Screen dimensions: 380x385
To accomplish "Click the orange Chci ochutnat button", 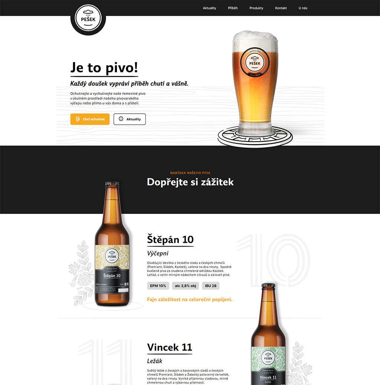I will [90, 119].
